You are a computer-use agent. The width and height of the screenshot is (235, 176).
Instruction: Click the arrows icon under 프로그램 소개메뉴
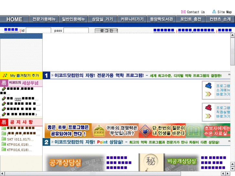(208, 94)
